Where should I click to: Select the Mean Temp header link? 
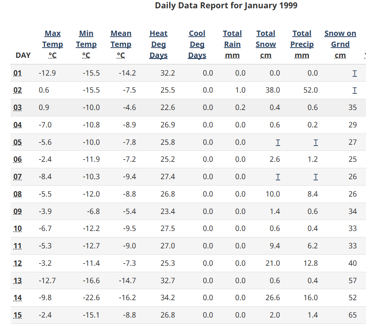(x=121, y=44)
